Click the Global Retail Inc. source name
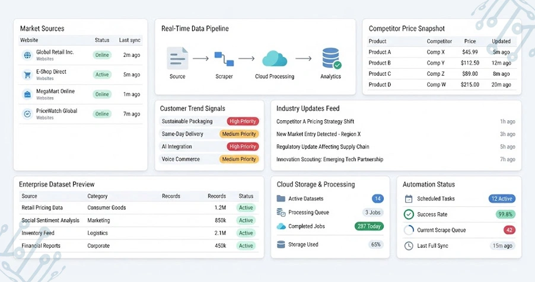This screenshot has height=282, width=535. pos(55,52)
